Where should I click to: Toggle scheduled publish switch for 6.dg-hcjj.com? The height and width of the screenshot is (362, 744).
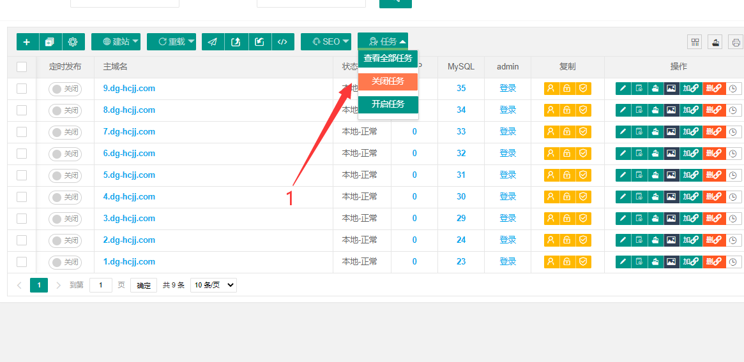point(65,154)
